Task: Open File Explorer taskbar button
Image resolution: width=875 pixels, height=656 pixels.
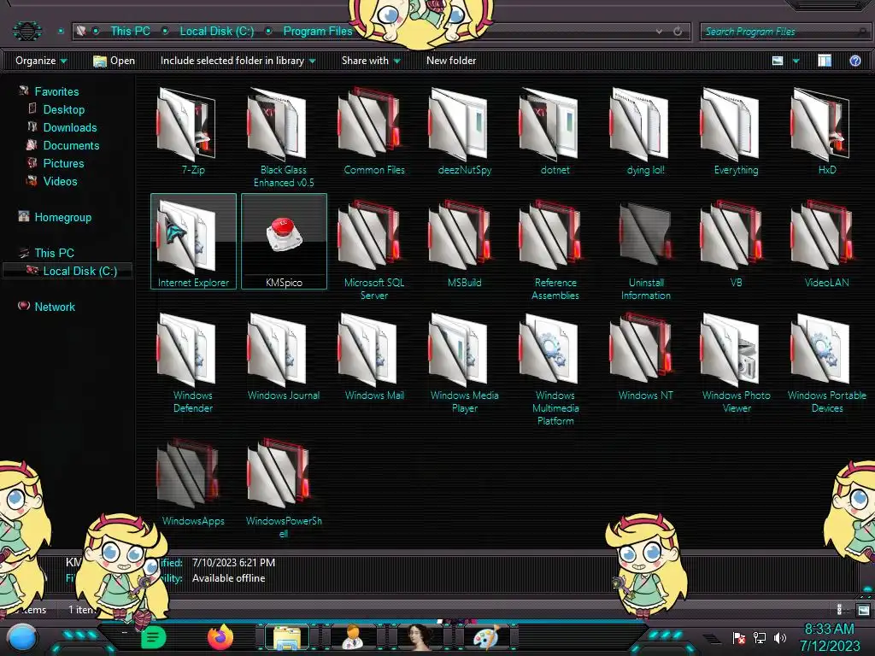Action: tap(287, 637)
